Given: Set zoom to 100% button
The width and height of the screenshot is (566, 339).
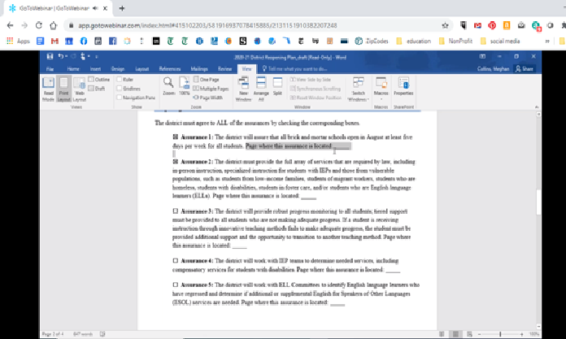Looking at the screenshot, I should coord(185,86).
